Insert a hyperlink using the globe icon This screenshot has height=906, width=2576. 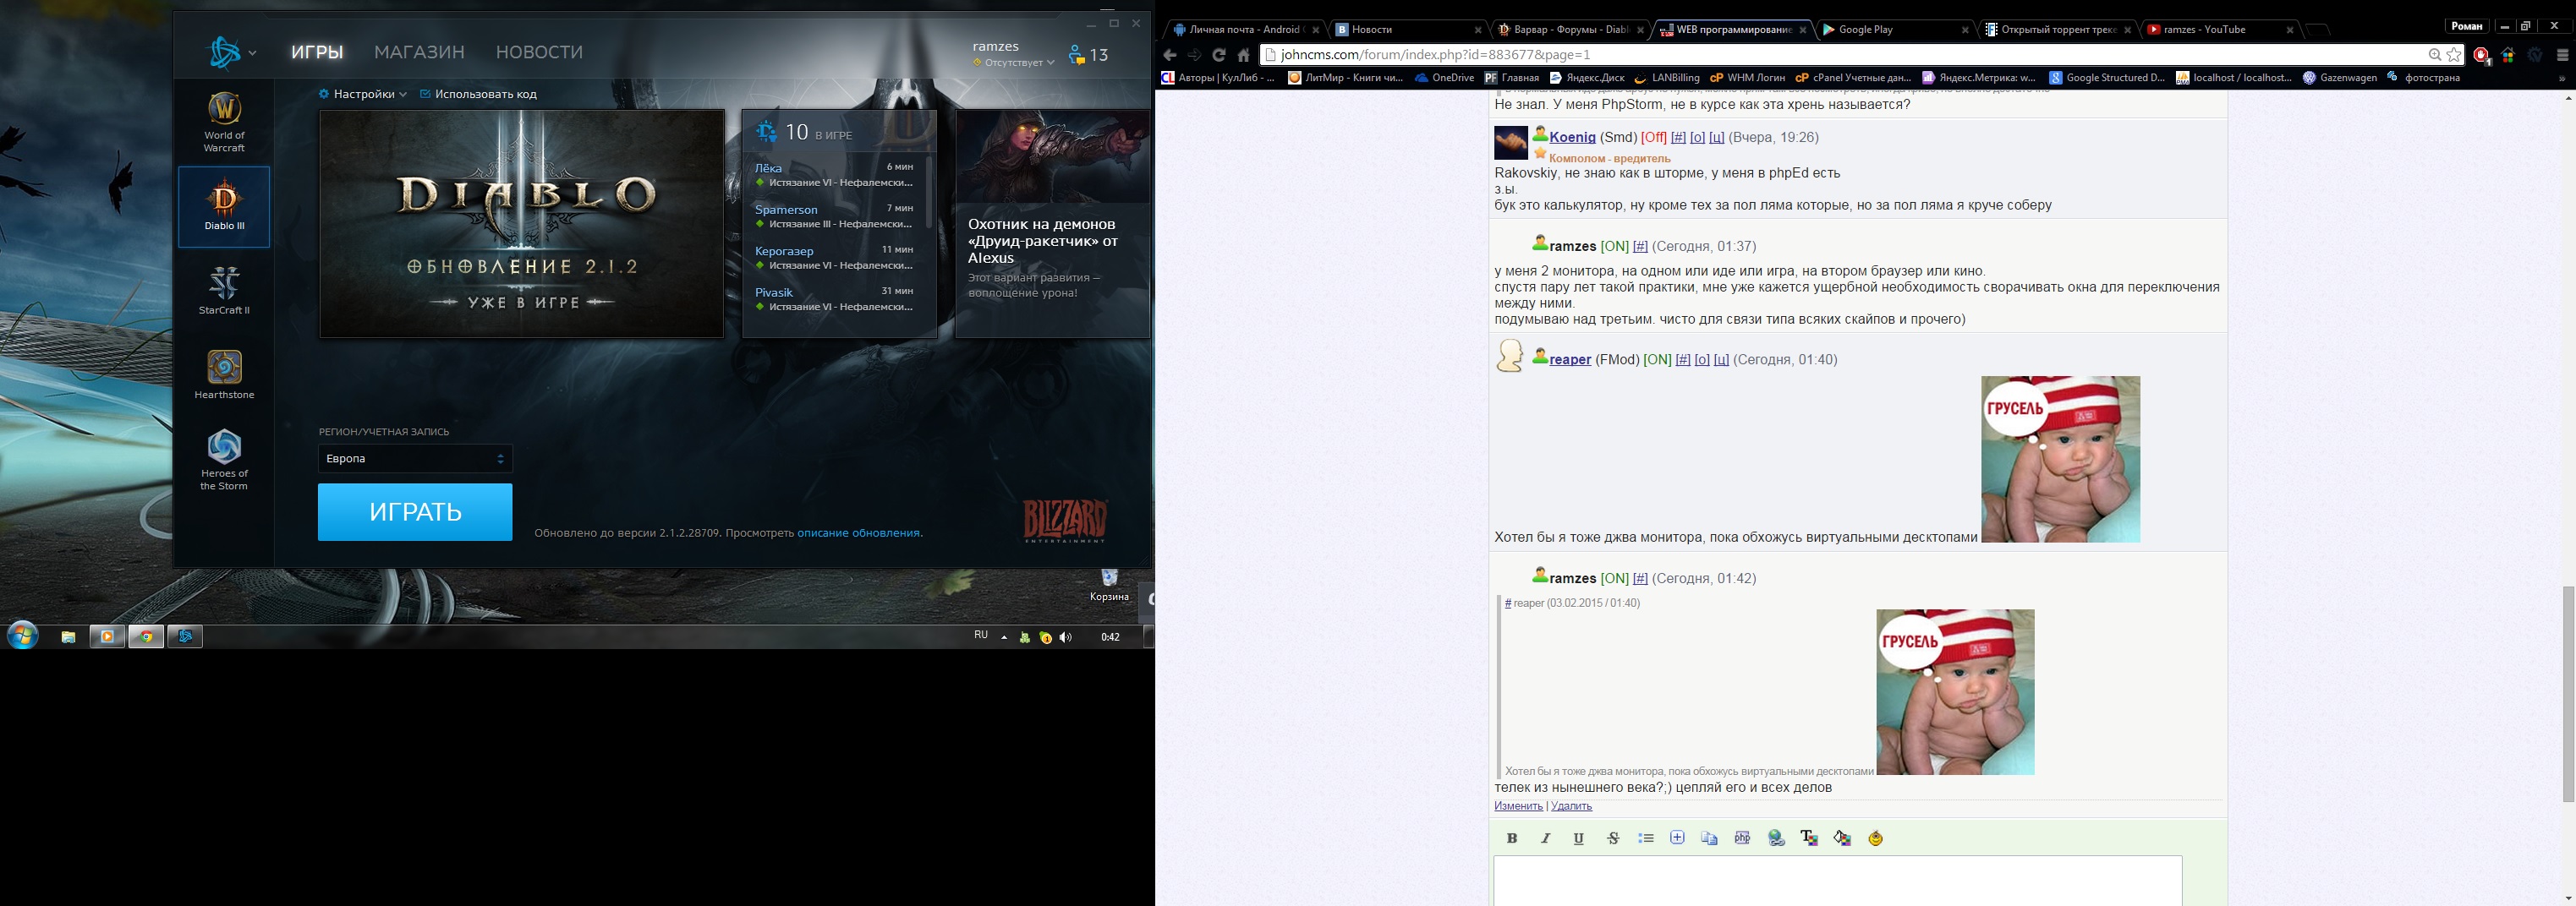(1776, 838)
